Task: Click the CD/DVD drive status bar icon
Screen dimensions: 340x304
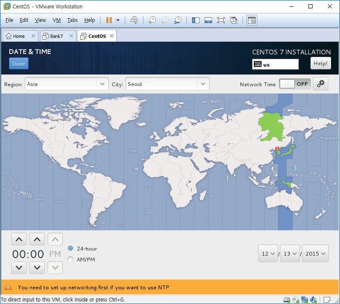Action: [296, 300]
